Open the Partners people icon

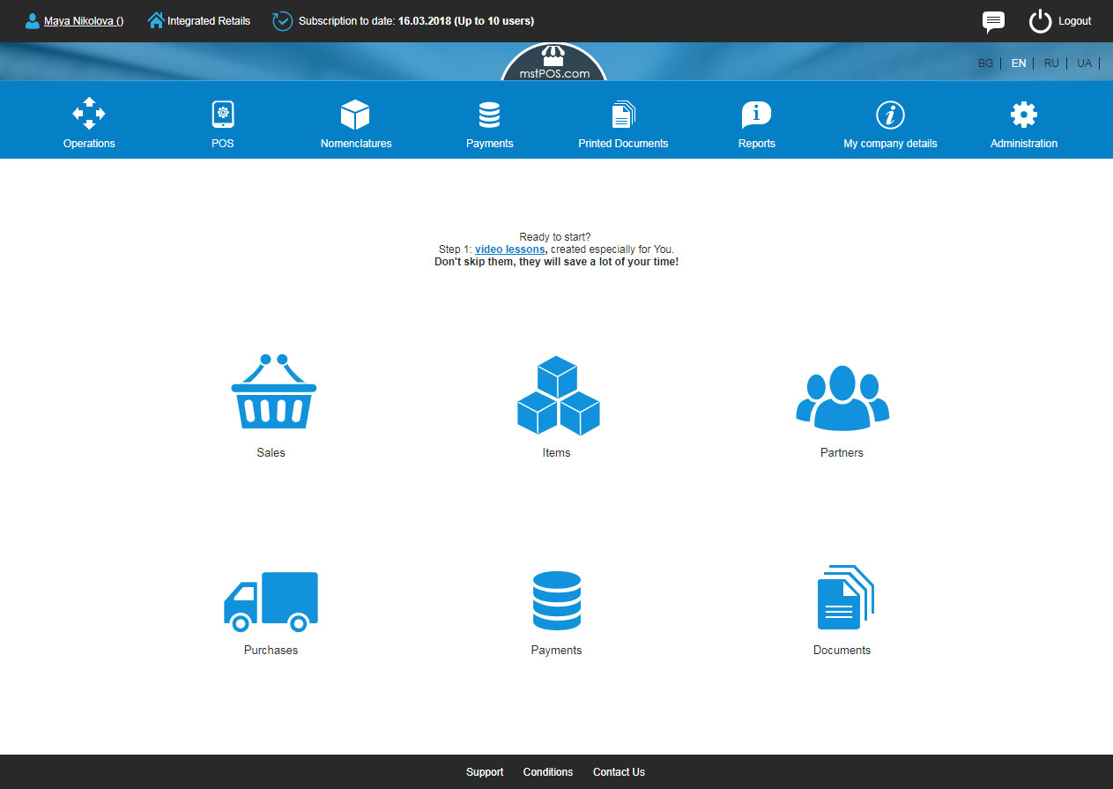click(842, 398)
